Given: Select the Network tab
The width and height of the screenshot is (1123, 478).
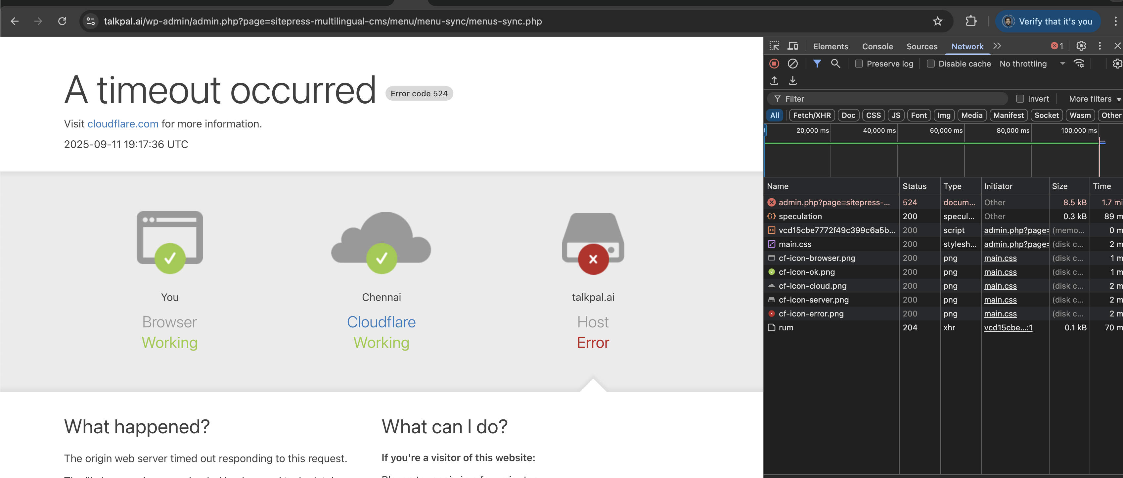Looking at the screenshot, I should click(967, 46).
